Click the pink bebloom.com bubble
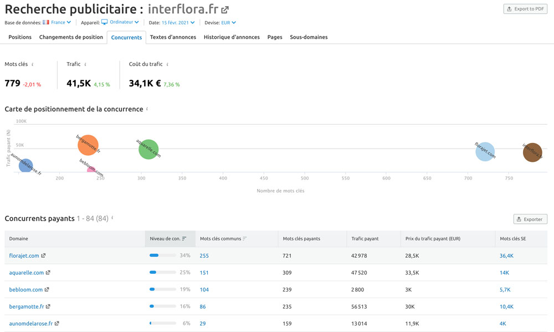This screenshot has width=554, height=332. (x=91, y=170)
